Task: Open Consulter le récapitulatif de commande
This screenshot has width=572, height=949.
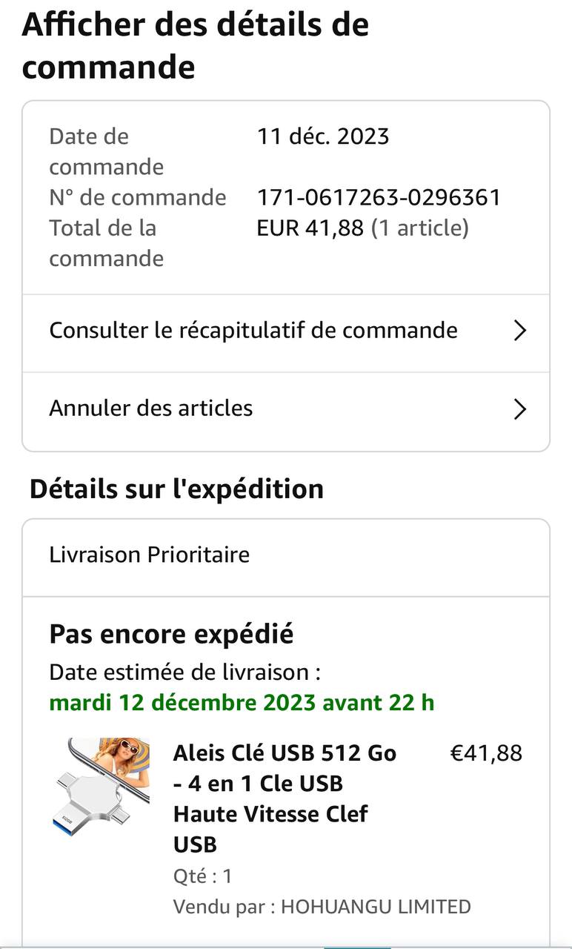Action: [x=253, y=331]
